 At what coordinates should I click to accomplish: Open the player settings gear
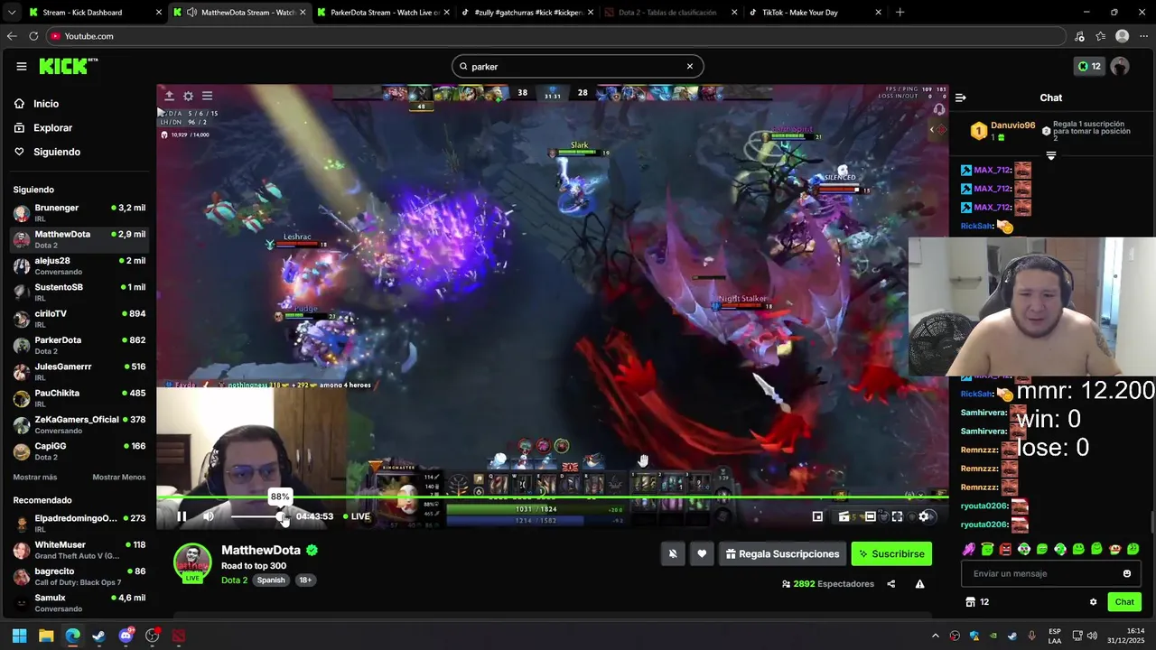point(923,516)
